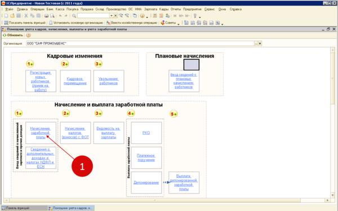
Task: Open the Отчеты menu
Action: click(176, 9)
